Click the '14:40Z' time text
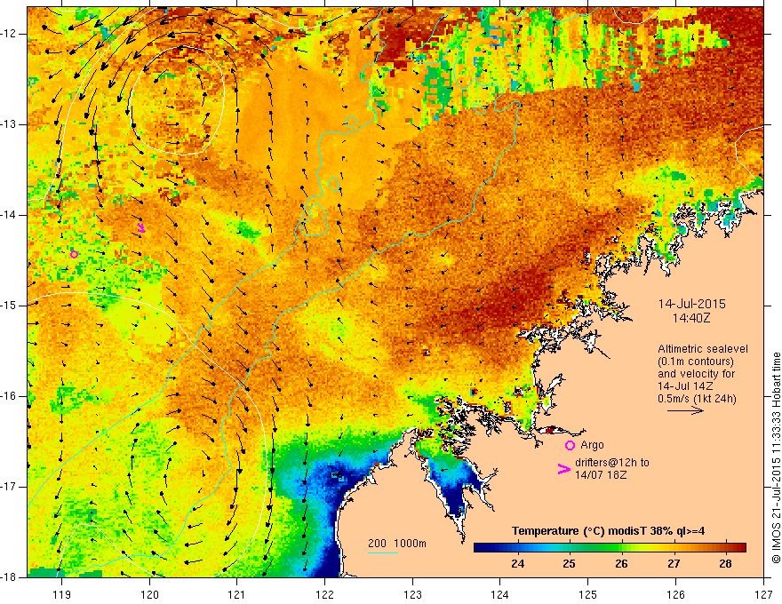The width and height of the screenshot is (782, 604). (690, 317)
